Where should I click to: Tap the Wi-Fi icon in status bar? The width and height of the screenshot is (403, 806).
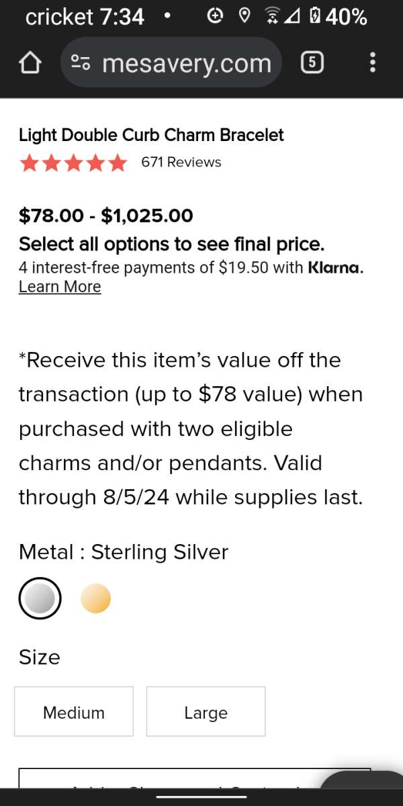pos(272,16)
